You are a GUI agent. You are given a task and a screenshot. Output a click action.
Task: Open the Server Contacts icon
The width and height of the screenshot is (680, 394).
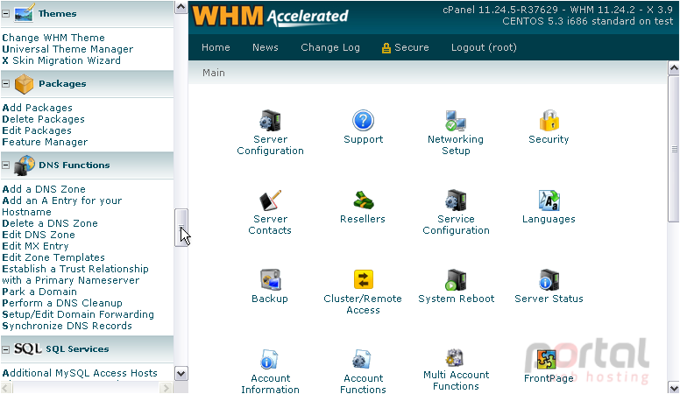[x=270, y=201]
